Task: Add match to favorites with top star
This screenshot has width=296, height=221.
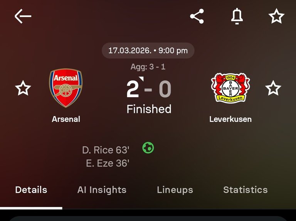Action: click(x=276, y=16)
